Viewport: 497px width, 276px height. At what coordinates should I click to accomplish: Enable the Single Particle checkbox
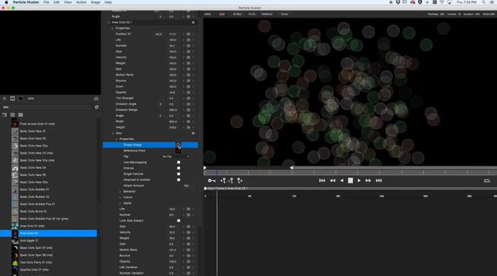coord(178,174)
